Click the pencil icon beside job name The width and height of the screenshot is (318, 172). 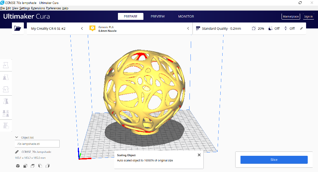pos(17,152)
